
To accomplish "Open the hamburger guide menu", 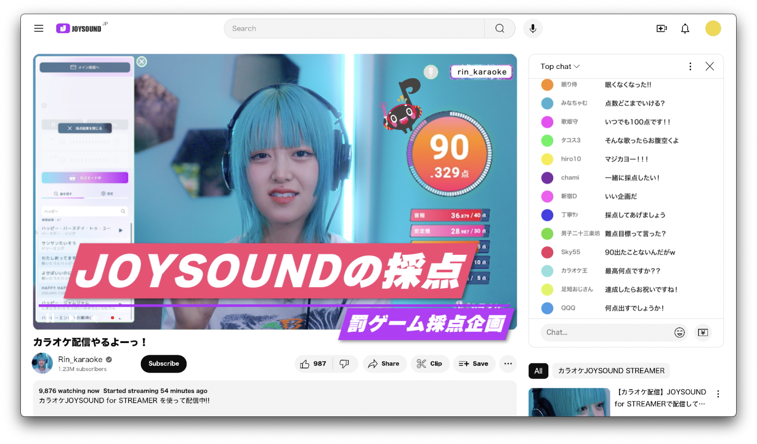I will pos(39,29).
